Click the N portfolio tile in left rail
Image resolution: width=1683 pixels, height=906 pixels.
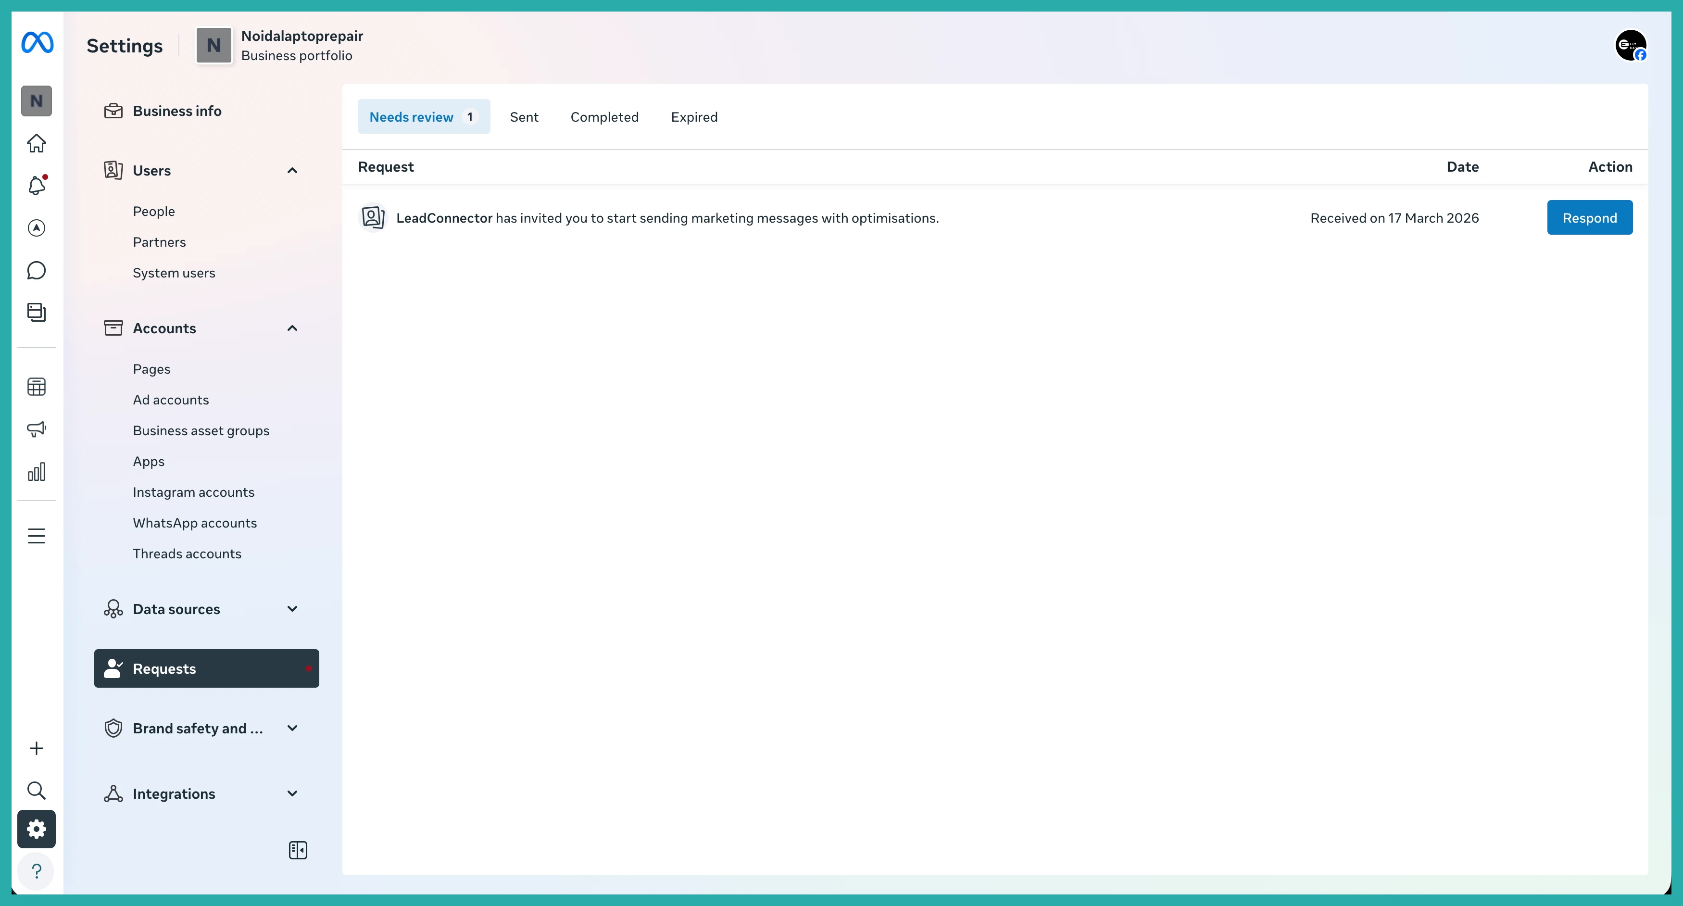(x=37, y=101)
